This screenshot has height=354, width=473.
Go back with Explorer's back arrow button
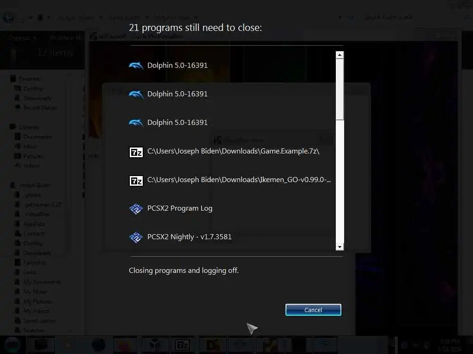[8, 18]
